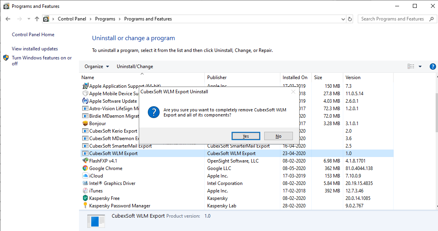This screenshot has width=438, height=231.
Task: Open more view options dropdown arrow
Action: click(420, 66)
